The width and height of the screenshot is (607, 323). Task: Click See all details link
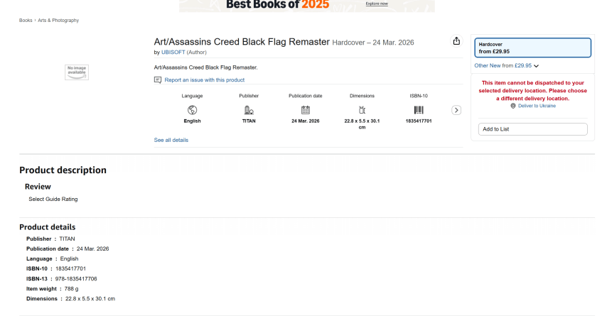point(171,140)
